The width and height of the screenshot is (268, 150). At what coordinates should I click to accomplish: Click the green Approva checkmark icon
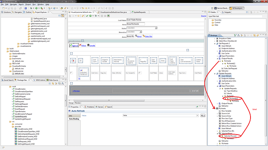tap(71, 45)
